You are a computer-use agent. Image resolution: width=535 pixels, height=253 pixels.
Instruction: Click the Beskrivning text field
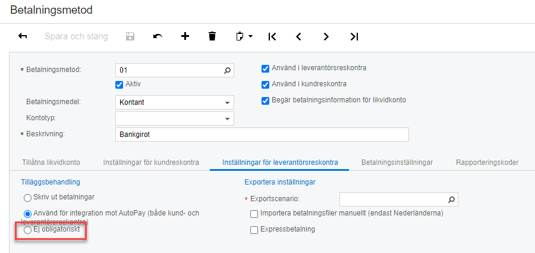click(262, 135)
